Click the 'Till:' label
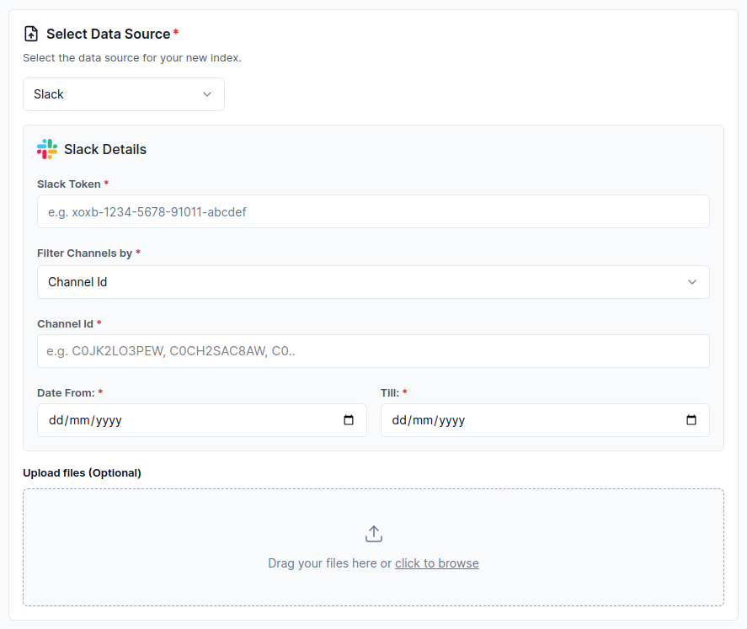 click(x=390, y=393)
